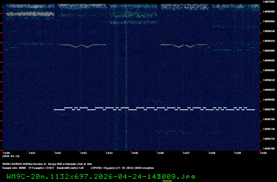277x182 pixels.
Task: Click the 14:32 time axis marker
Action: (x=57, y=153)
